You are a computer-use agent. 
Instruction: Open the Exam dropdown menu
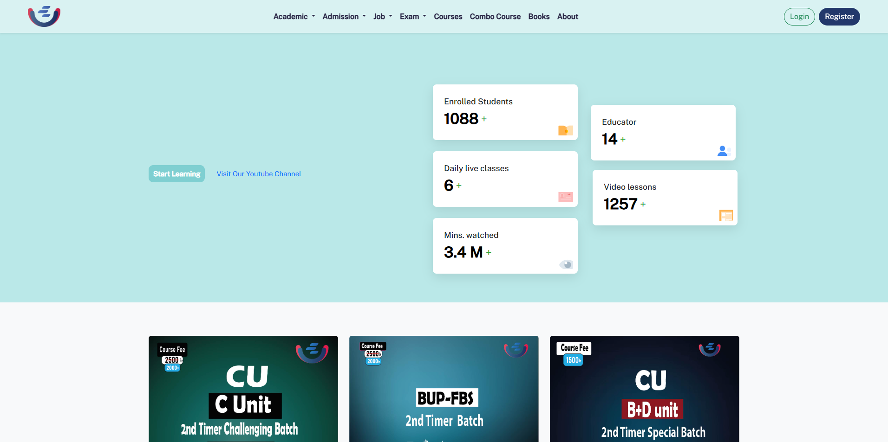point(413,17)
